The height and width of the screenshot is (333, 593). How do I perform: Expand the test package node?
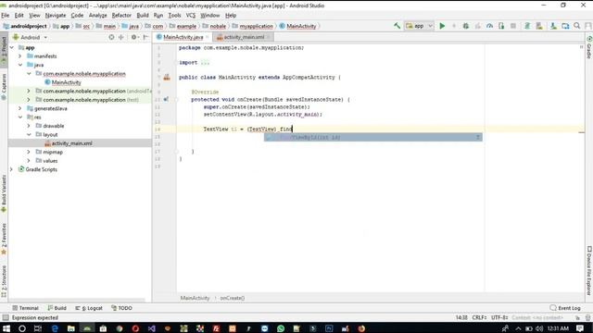pyautogui.click(x=29, y=100)
